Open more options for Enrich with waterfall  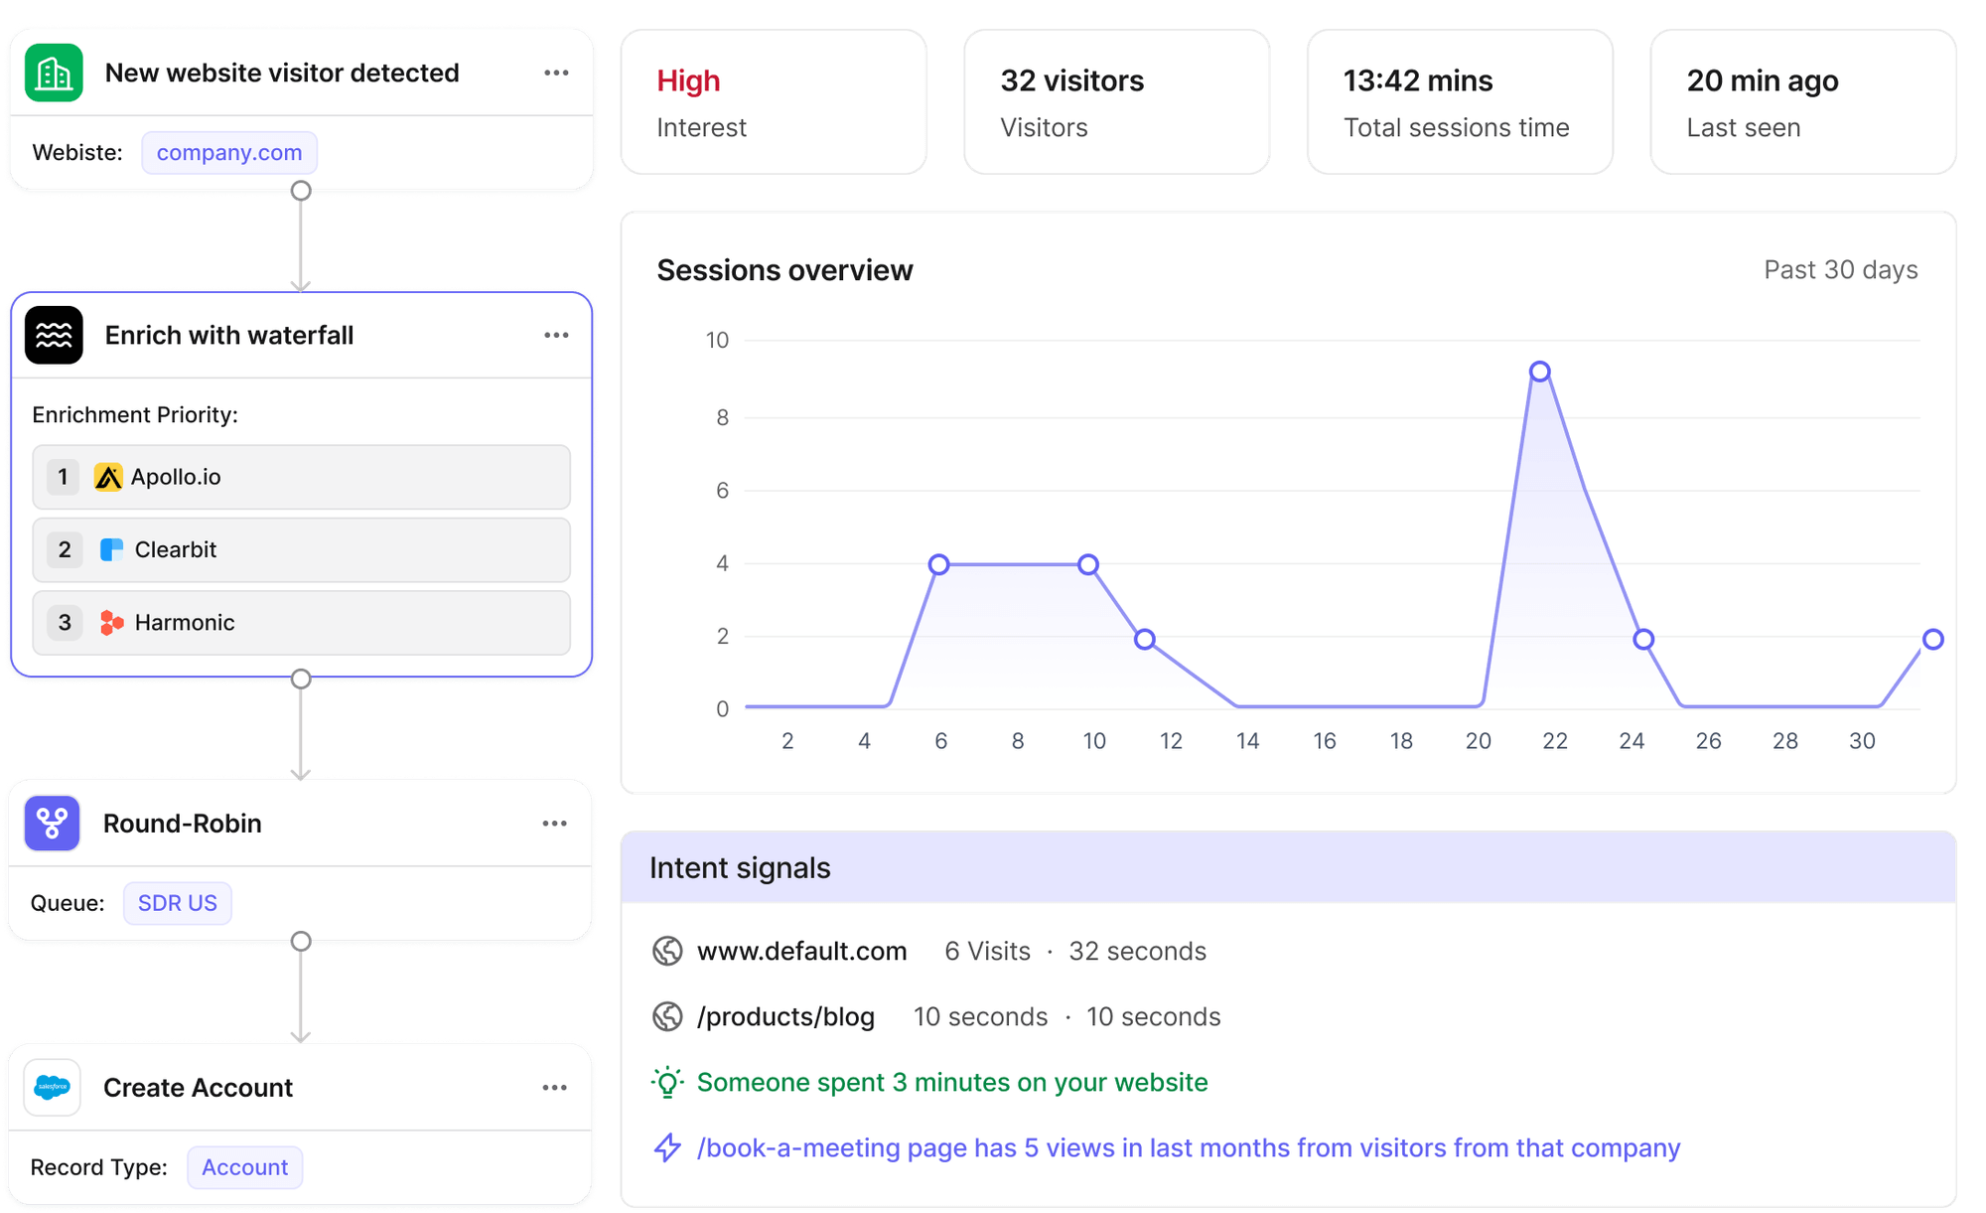[556, 336]
